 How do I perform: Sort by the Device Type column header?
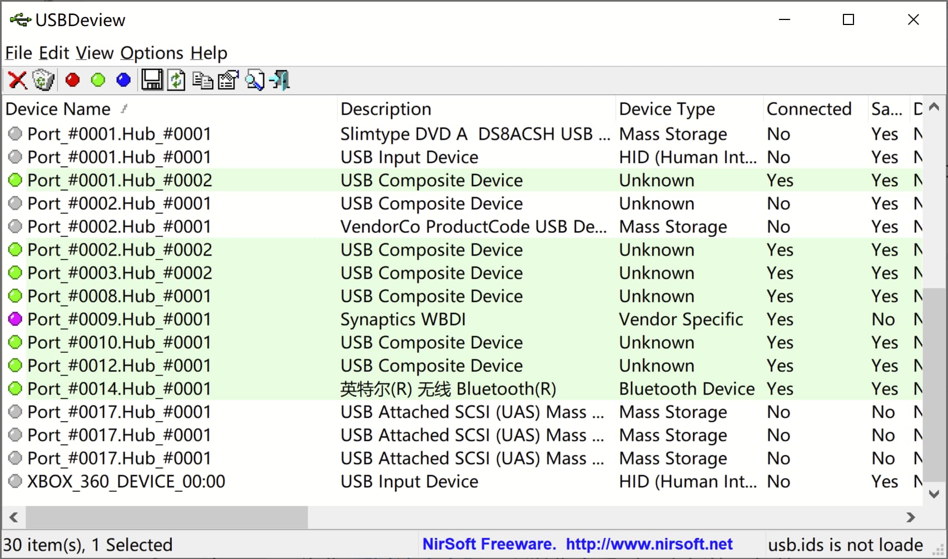pyautogui.click(x=667, y=109)
